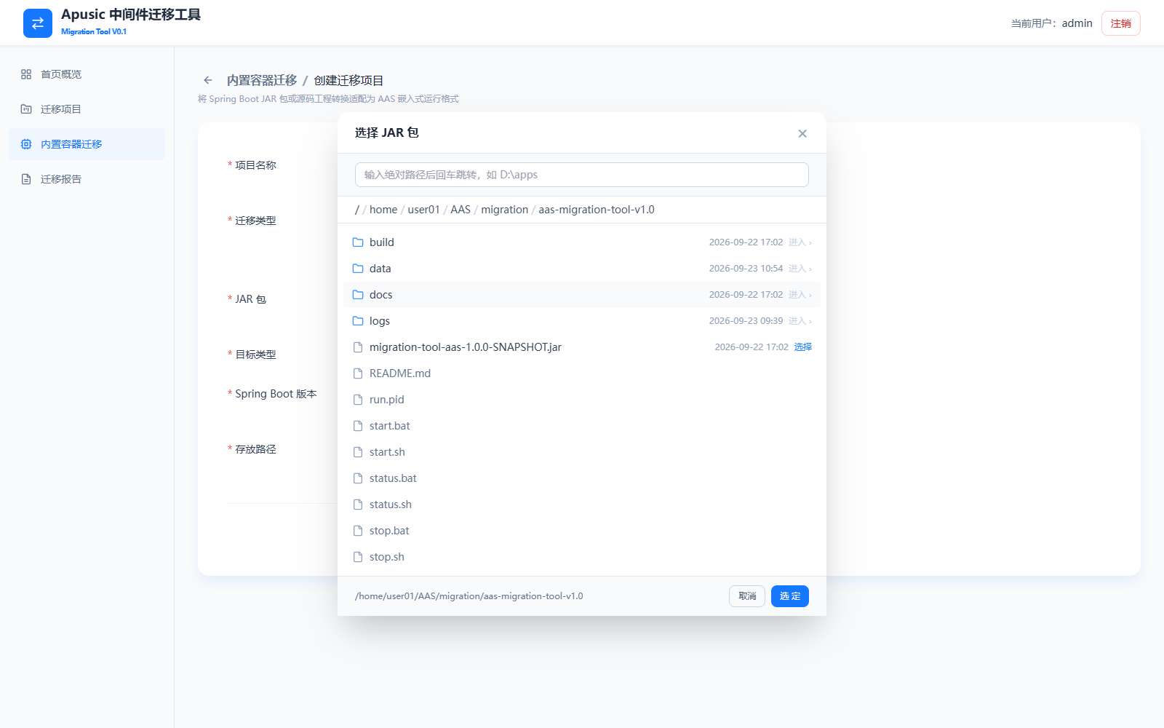
Task: Click the docs folder name
Action: pyautogui.click(x=381, y=295)
